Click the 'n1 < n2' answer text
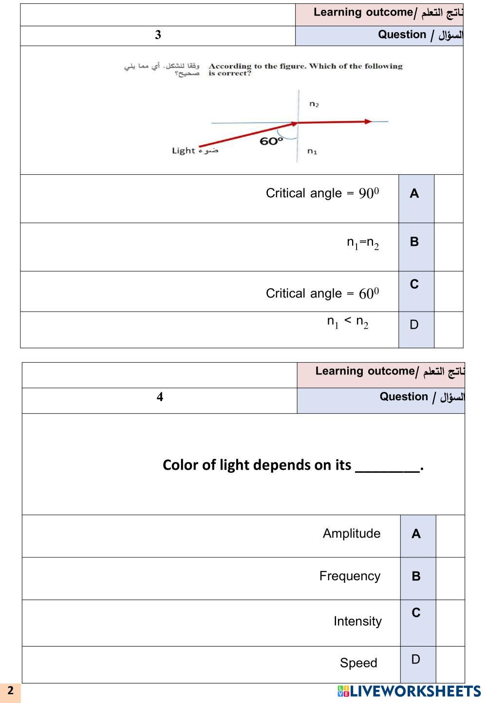 (348, 322)
